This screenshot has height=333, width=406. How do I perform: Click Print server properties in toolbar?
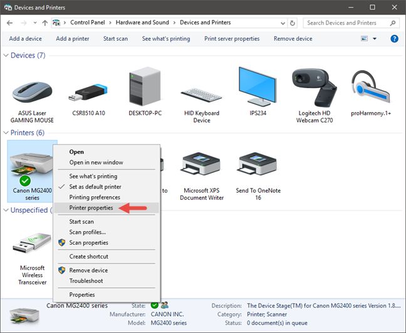232,39
